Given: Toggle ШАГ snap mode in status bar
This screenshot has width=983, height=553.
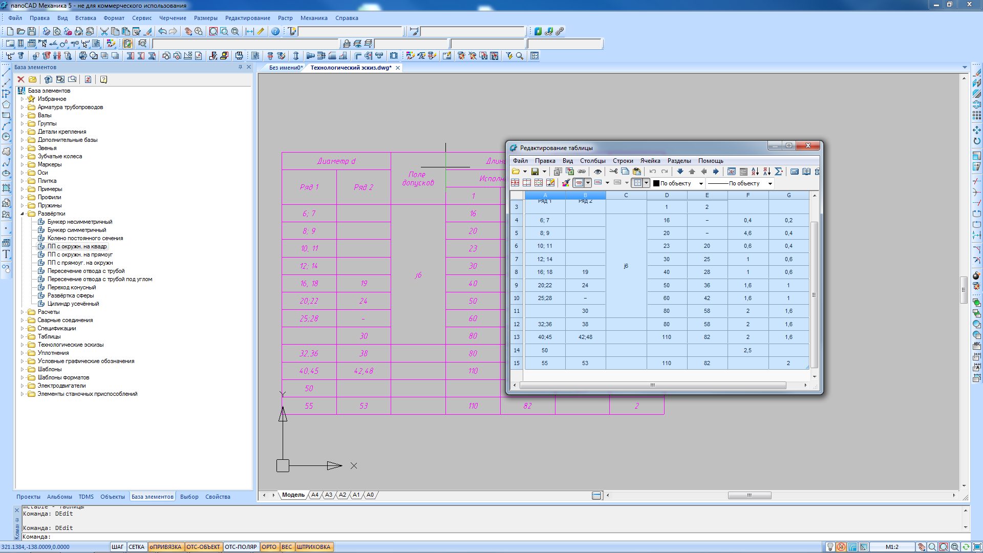Looking at the screenshot, I should click(117, 547).
